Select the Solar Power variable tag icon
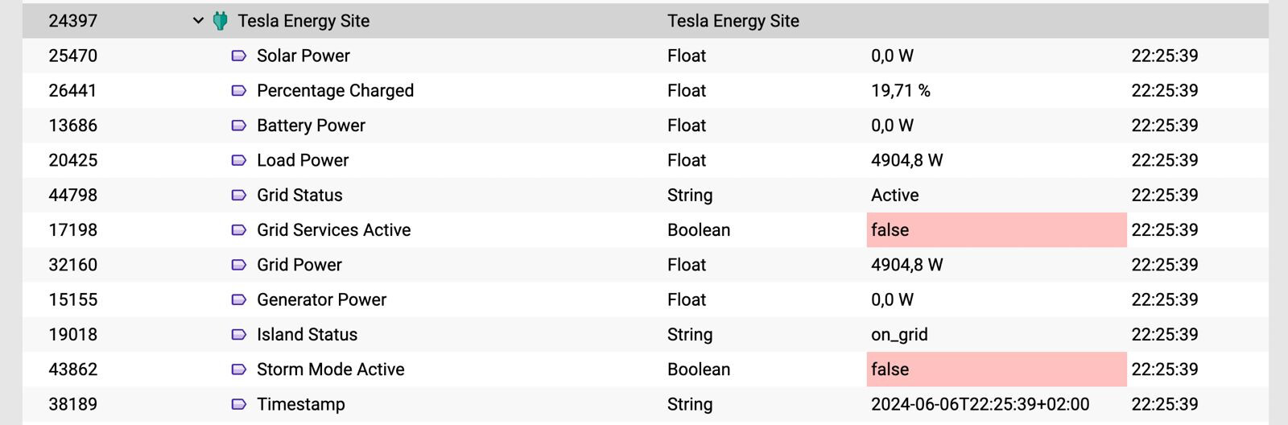Screen dimensions: 1288x425 (x=239, y=56)
